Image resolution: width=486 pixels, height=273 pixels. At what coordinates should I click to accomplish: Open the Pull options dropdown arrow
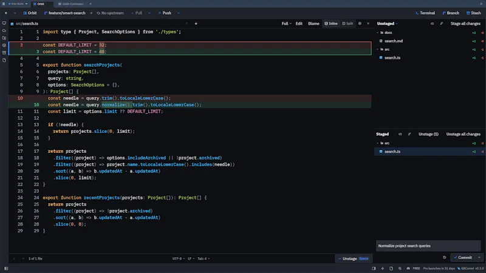pyautogui.click(x=149, y=13)
